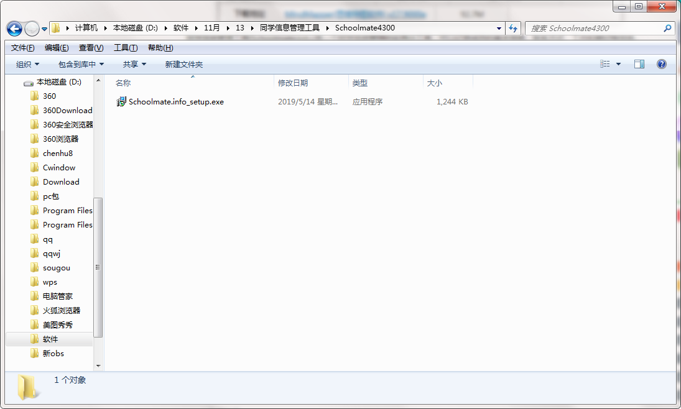681x409 pixels.
Task: Open the help question mark icon
Action: pyautogui.click(x=661, y=64)
